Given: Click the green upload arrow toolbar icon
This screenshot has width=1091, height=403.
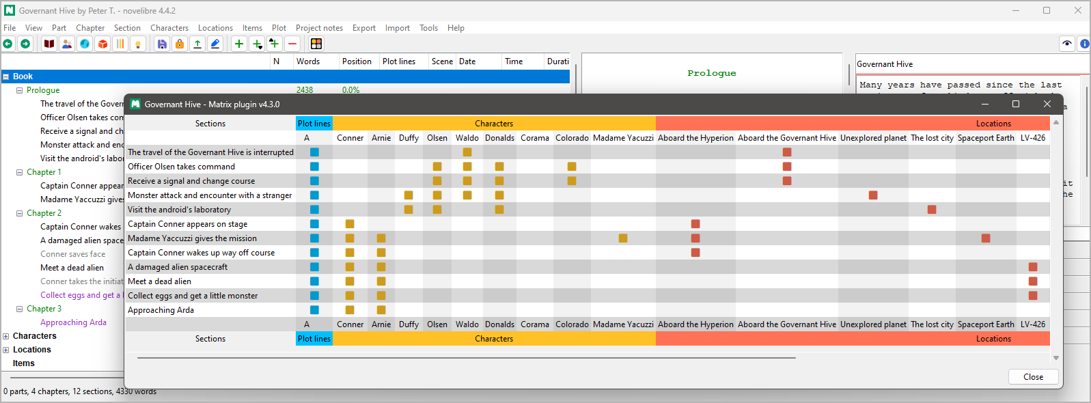Looking at the screenshot, I should [197, 44].
